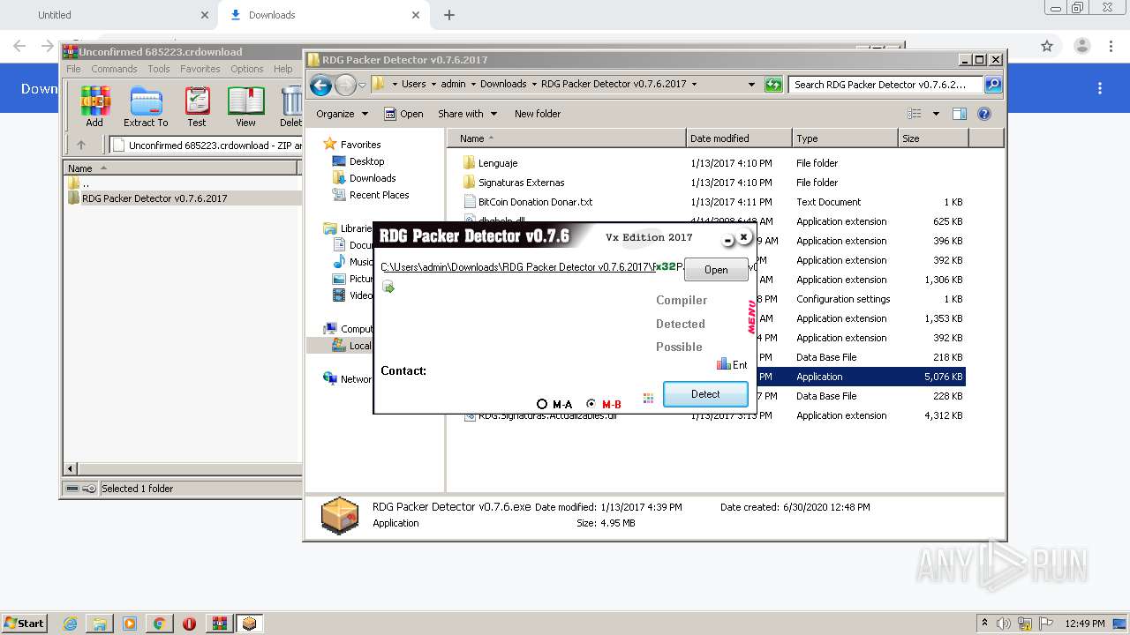
Task: Click the Opera icon in the taskbar
Action: [x=189, y=624]
